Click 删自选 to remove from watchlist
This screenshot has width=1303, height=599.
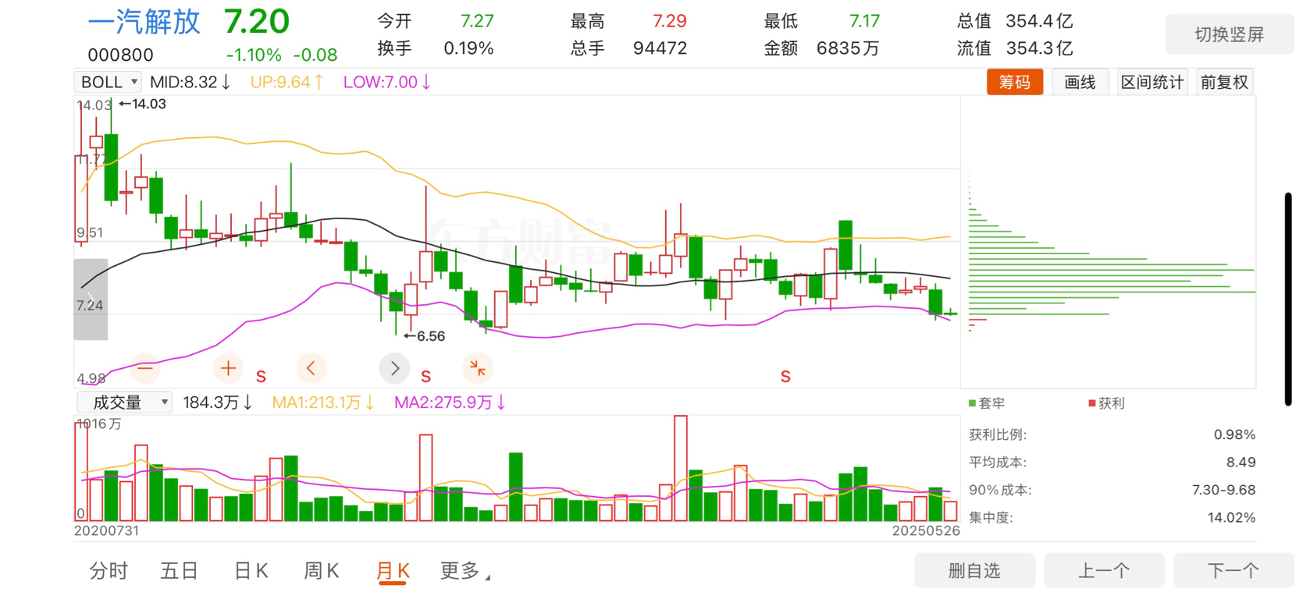pyautogui.click(x=974, y=571)
